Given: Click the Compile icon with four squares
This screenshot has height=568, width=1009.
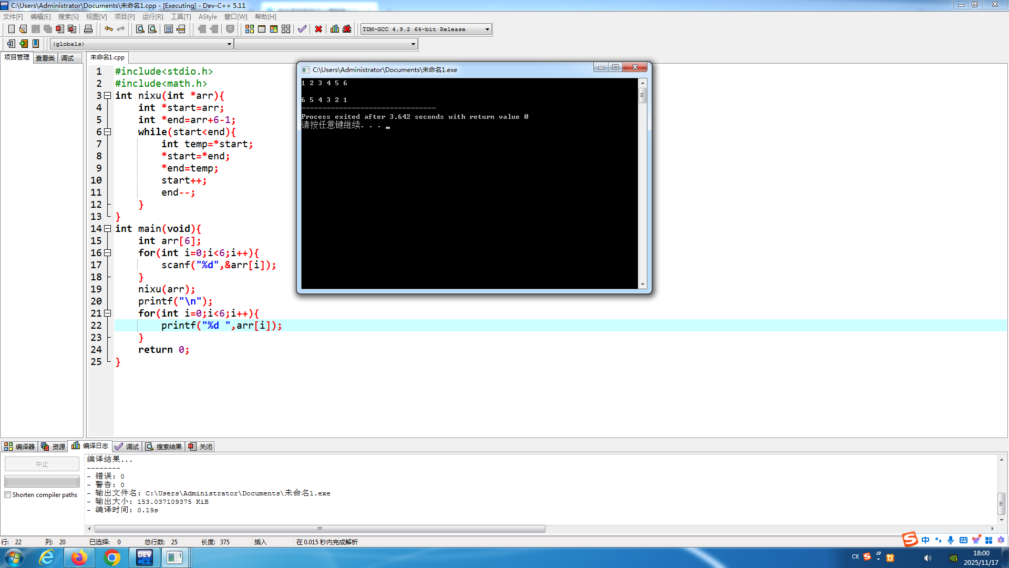Looking at the screenshot, I should pos(250,29).
